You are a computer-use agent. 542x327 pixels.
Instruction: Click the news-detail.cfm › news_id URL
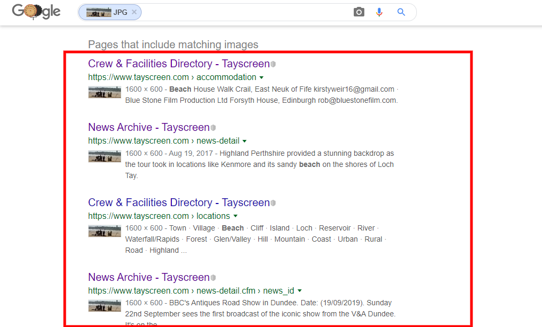pos(191,291)
